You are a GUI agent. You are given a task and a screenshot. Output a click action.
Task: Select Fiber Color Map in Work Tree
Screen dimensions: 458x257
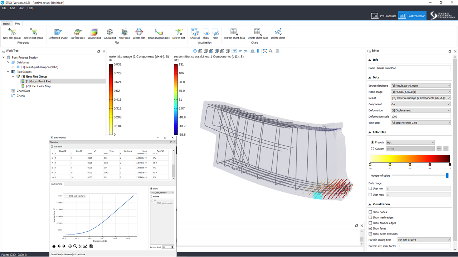pyautogui.click(x=38, y=86)
